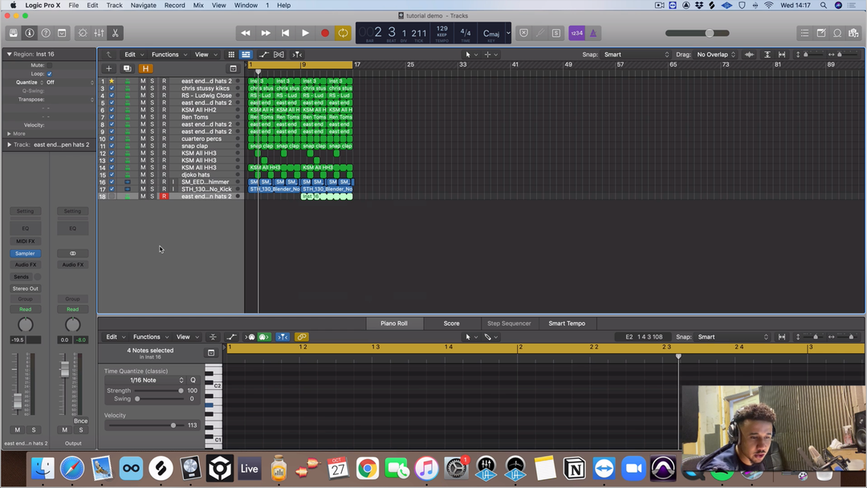Viewport: 867px width, 488px height.
Task: Open the Library panel
Action: click(x=14, y=33)
